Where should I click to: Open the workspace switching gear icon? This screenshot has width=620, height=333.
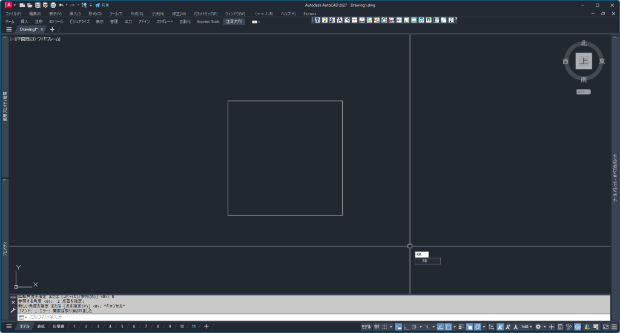[538, 327]
